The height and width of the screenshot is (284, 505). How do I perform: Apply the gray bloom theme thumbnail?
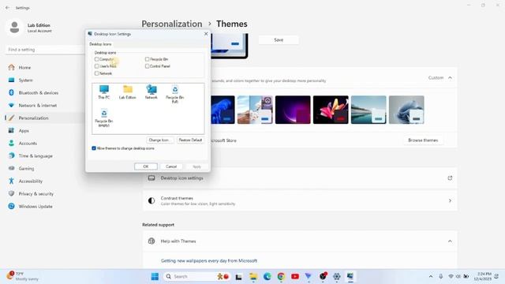click(x=406, y=110)
